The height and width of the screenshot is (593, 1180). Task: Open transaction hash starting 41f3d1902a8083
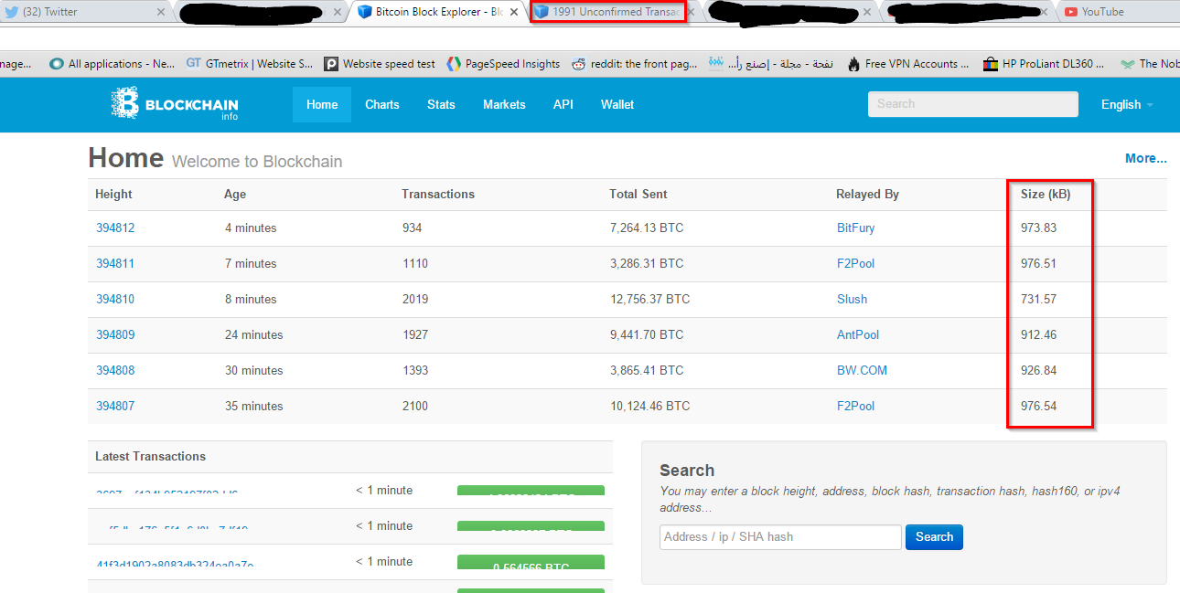175,565
